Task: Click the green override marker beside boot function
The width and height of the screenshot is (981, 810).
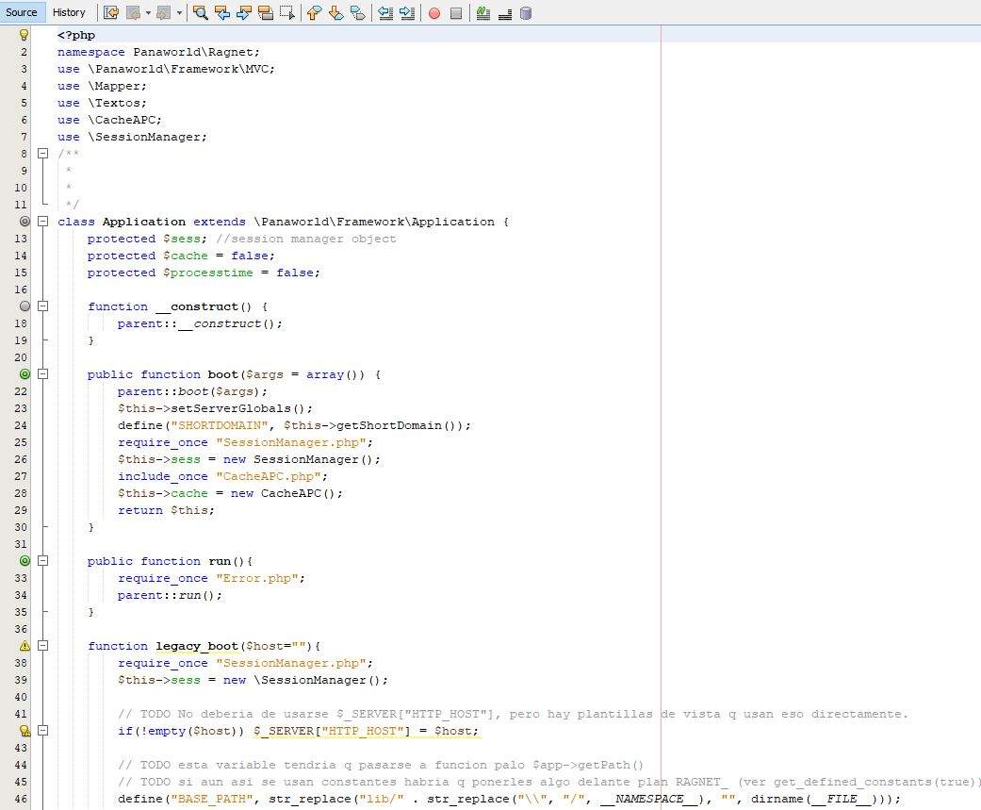Action: pyautogui.click(x=25, y=373)
